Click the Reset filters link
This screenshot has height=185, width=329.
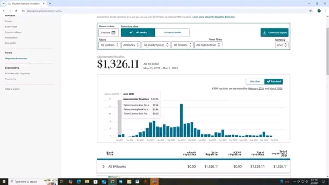[215, 40]
